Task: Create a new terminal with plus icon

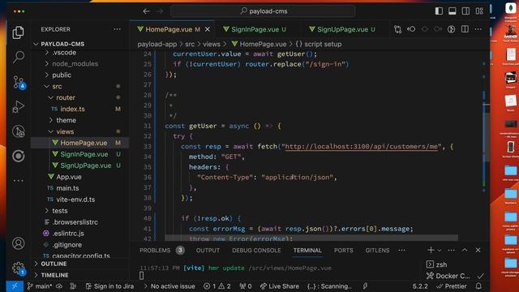Action: click(431, 250)
